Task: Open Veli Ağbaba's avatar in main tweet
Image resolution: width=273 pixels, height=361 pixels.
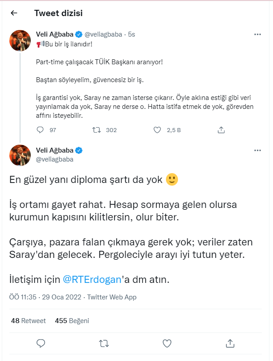Action: (20, 155)
